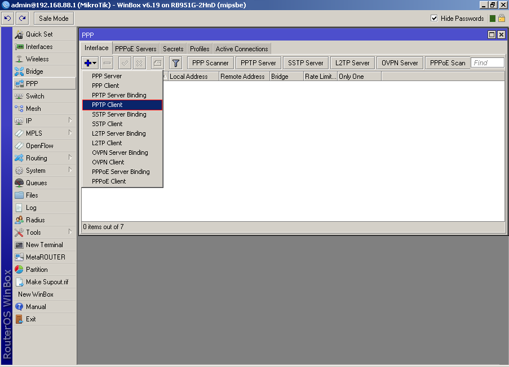509x367 pixels.
Task: Click the OpenFlow icon
Action: pyautogui.click(x=19, y=146)
